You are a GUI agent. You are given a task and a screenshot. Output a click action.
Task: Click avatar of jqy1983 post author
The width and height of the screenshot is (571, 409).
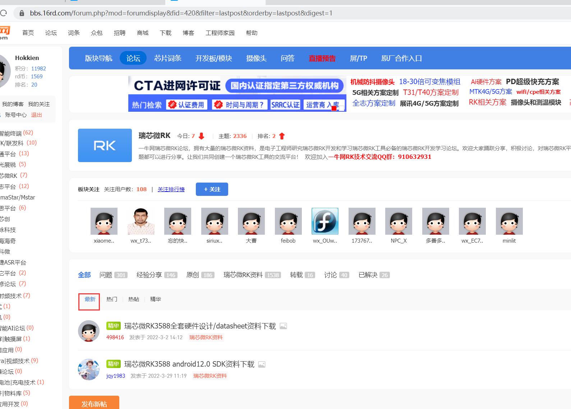pyautogui.click(x=89, y=369)
